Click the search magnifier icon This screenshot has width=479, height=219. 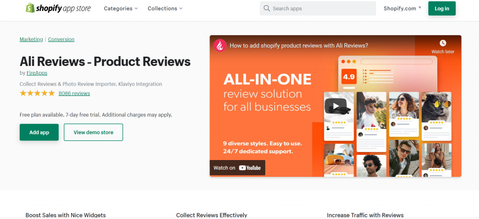(x=267, y=8)
